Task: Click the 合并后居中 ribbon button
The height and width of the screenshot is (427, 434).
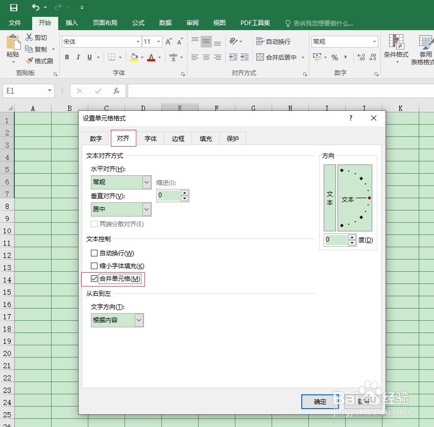Action: 276,57
